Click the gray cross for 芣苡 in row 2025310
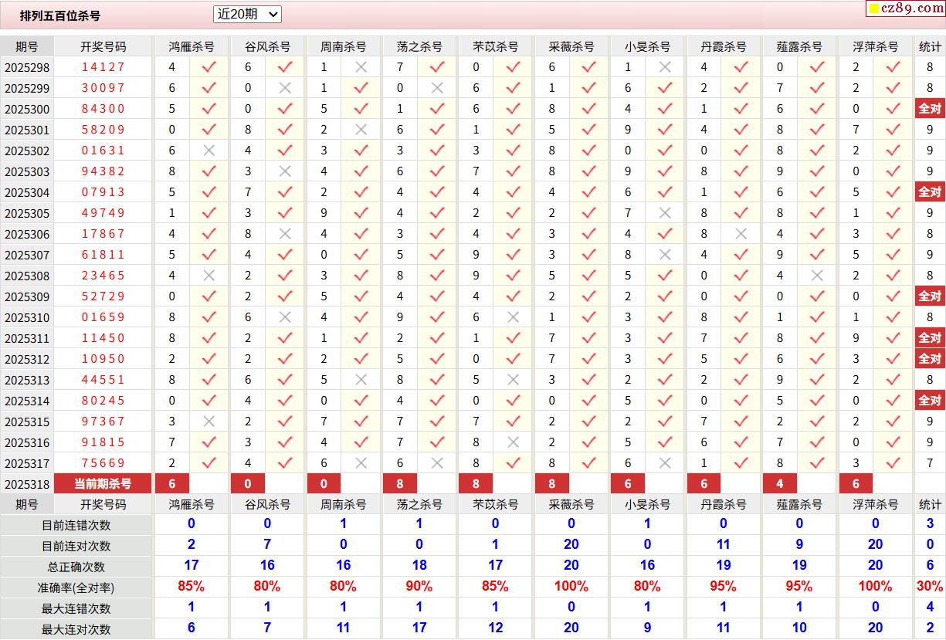This screenshot has width=946, height=640. 513,317
